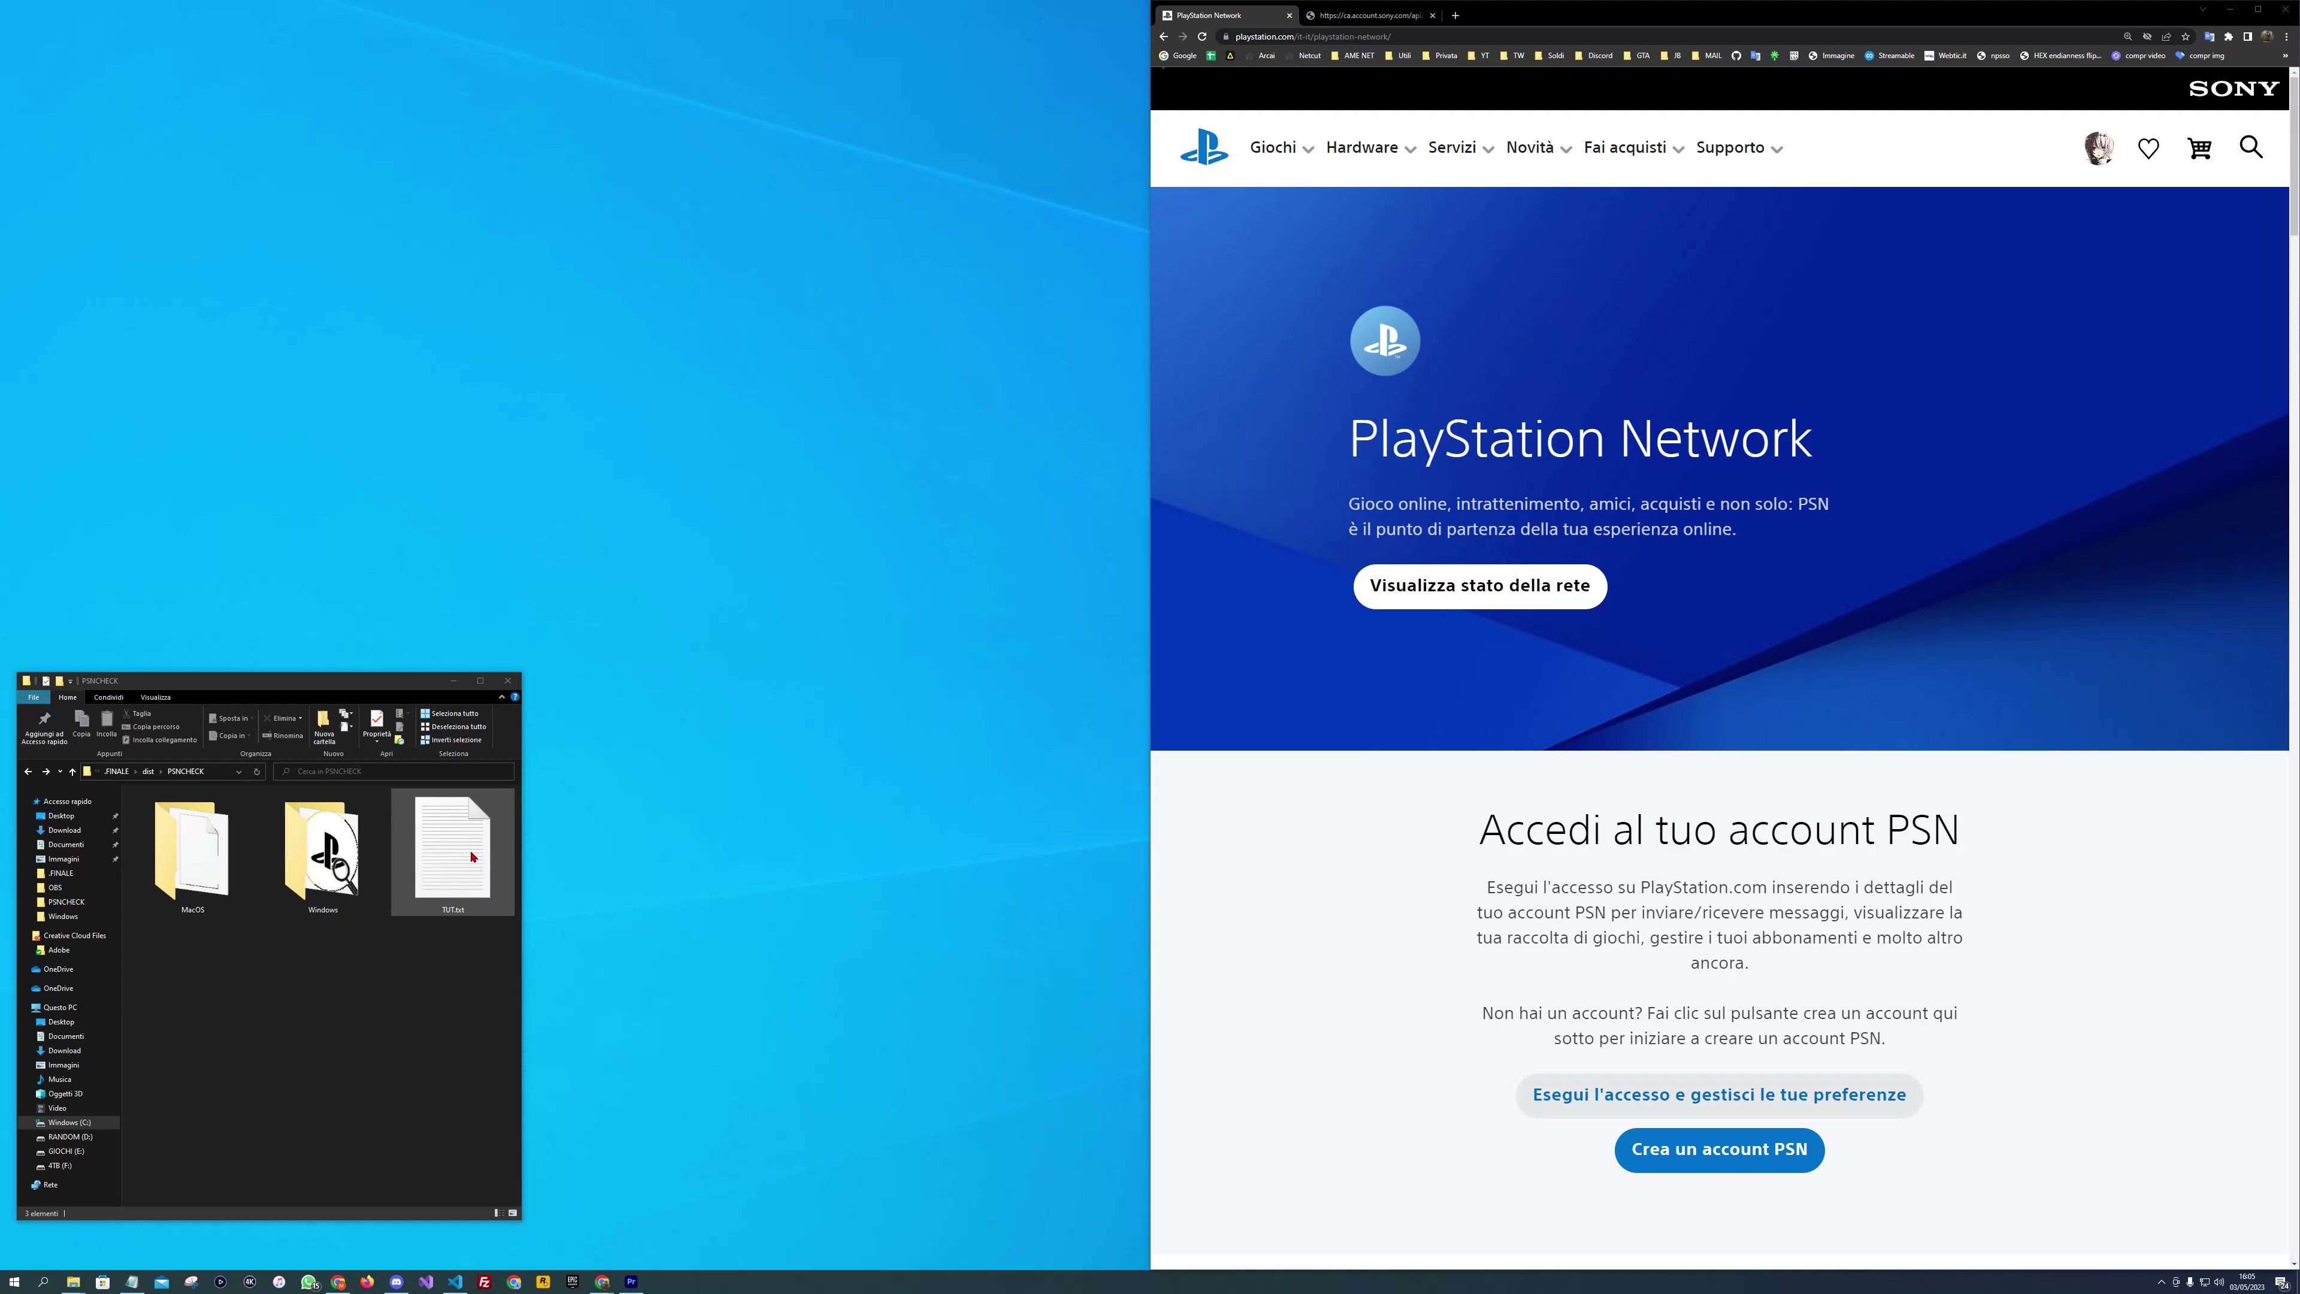
Task: Expand the Servizi navigation menu
Action: tap(1461, 148)
